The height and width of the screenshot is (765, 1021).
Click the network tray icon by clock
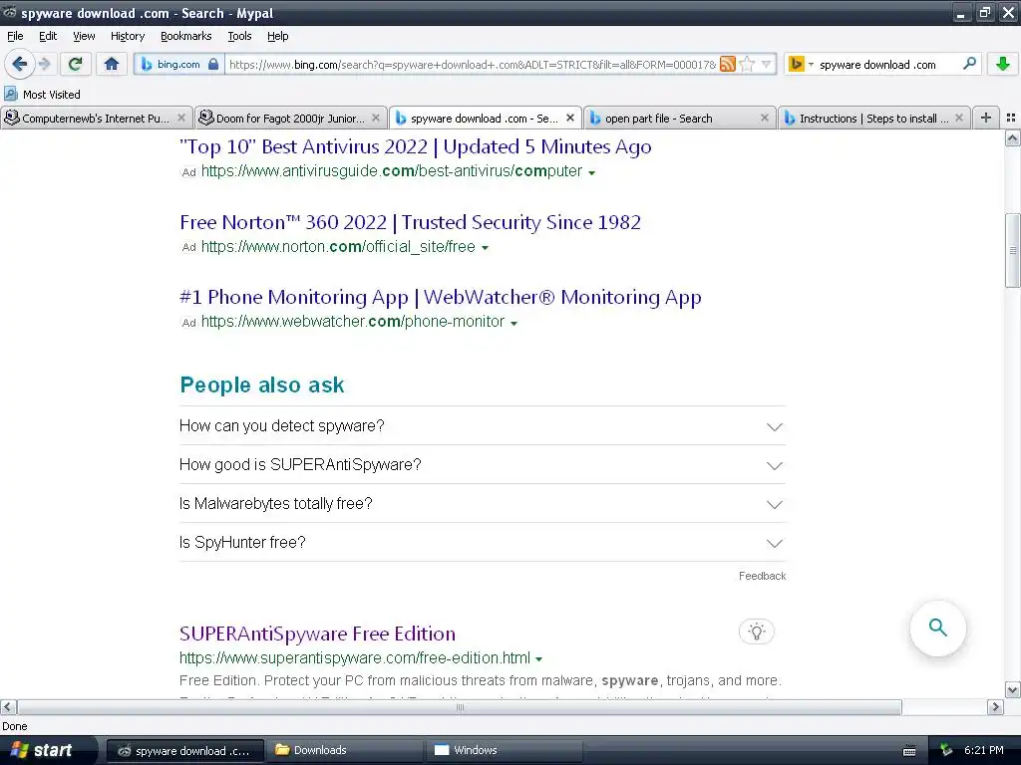[x=947, y=751]
